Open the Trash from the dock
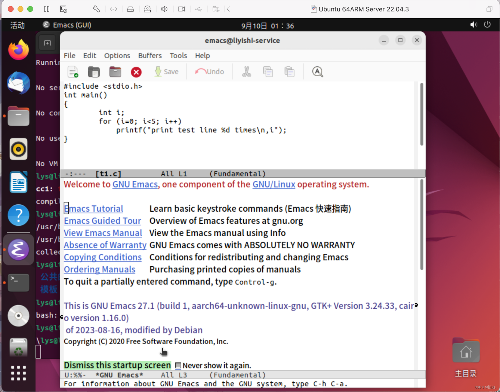 (x=18, y=348)
